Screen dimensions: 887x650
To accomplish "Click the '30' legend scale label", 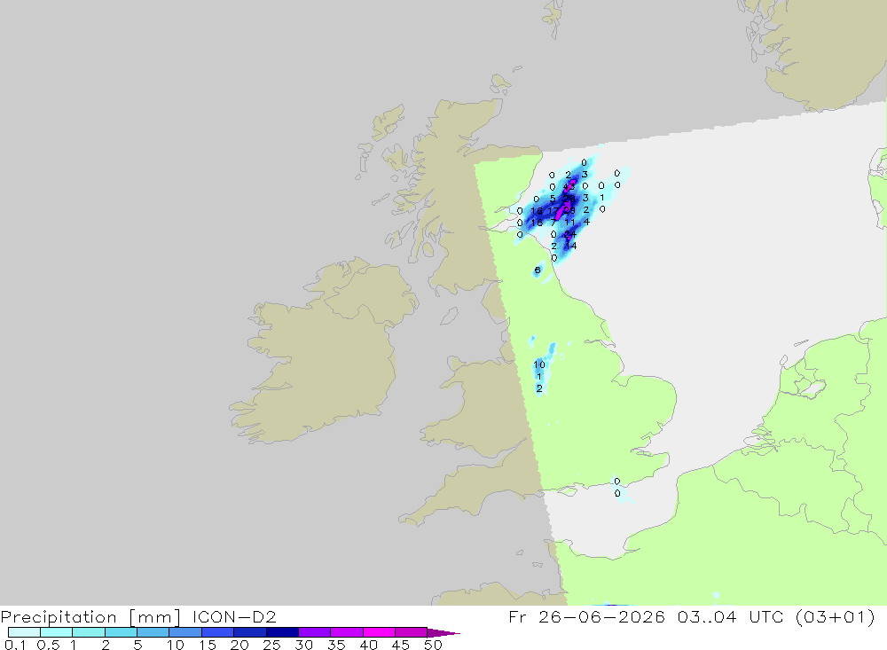I will [303, 645].
